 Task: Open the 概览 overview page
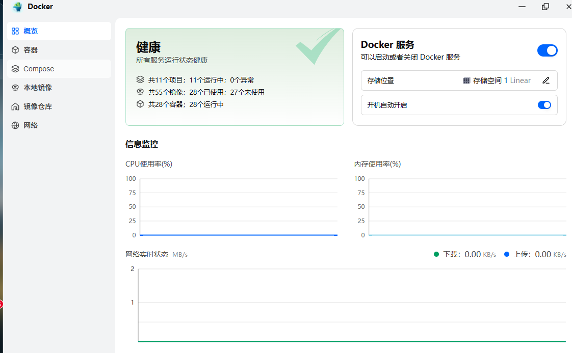(x=59, y=31)
